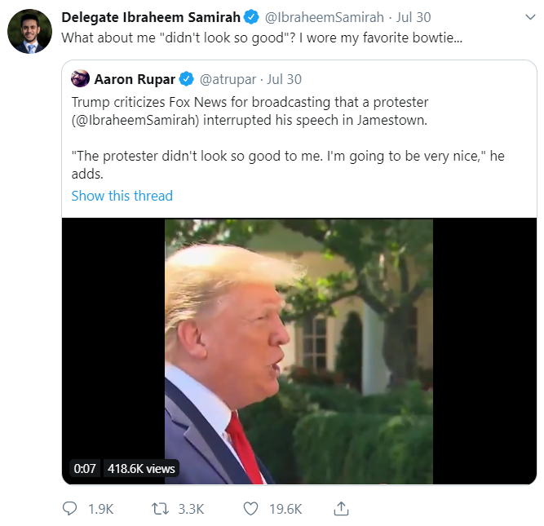The width and height of the screenshot is (544, 526).
Task: Open the quoted tweet's Jul 30 timestamp
Action: tap(284, 79)
